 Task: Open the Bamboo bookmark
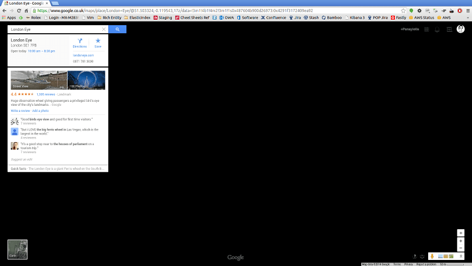pyautogui.click(x=331, y=18)
